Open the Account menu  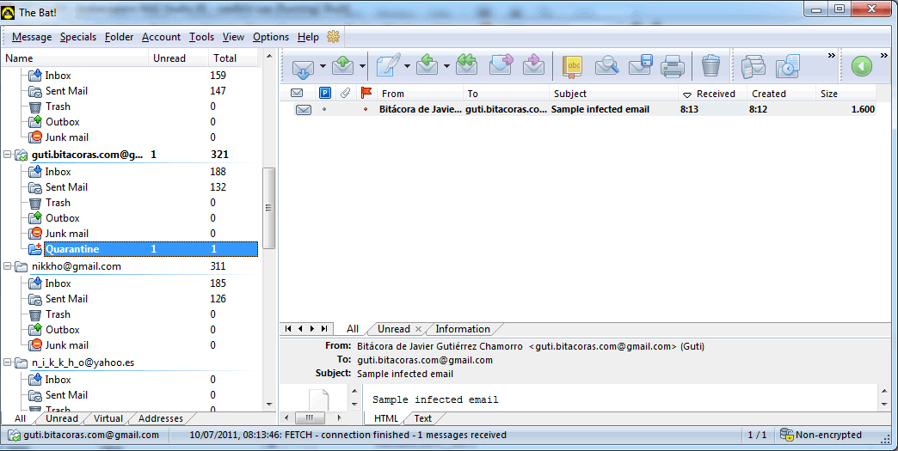pyautogui.click(x=161, y=37)
